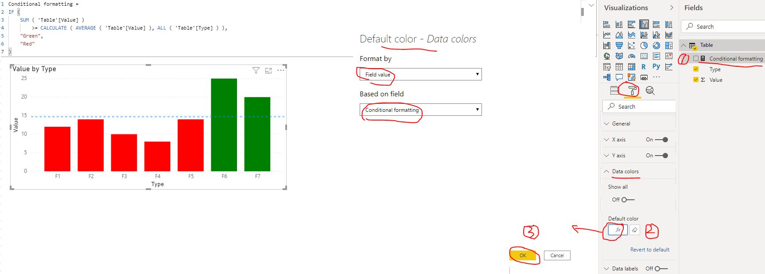The width and height of the screenshot is (765, 274).
Task: Expand the Y axis section chevron
Action: [606, 156]
